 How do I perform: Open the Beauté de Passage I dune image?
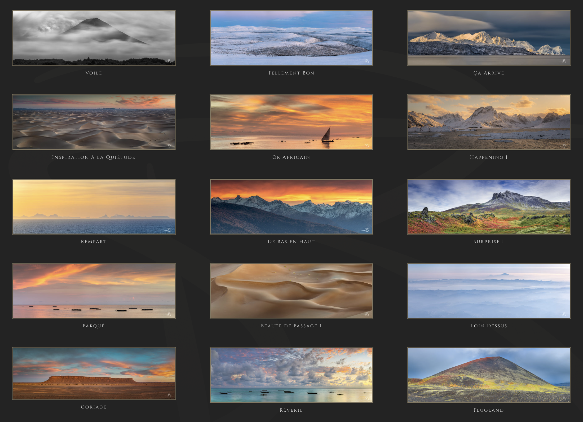coord(291,291)
